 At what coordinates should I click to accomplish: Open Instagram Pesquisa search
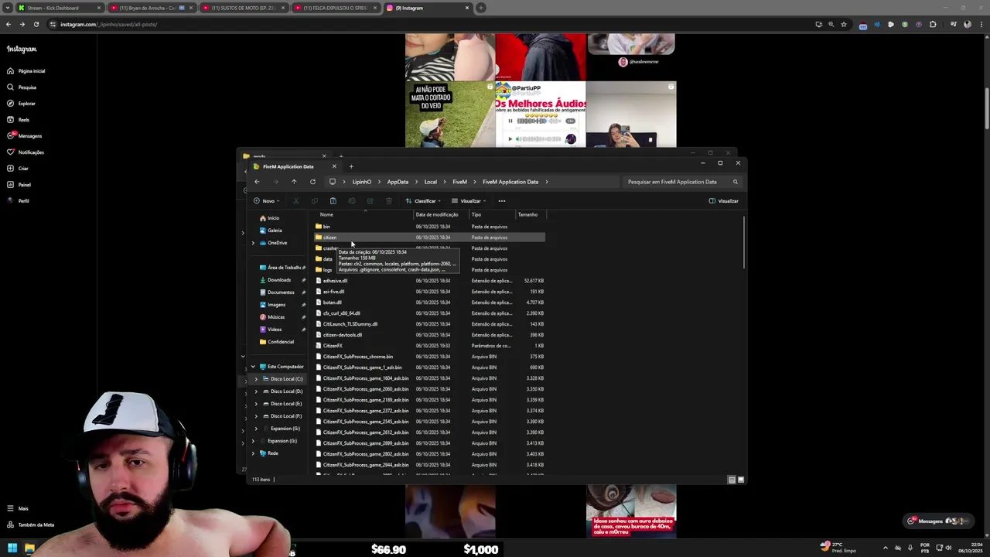[x=22, y=87]
